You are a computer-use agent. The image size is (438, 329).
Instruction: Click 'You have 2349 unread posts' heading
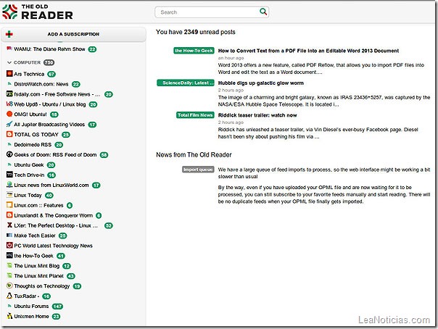tap(196, 32)
